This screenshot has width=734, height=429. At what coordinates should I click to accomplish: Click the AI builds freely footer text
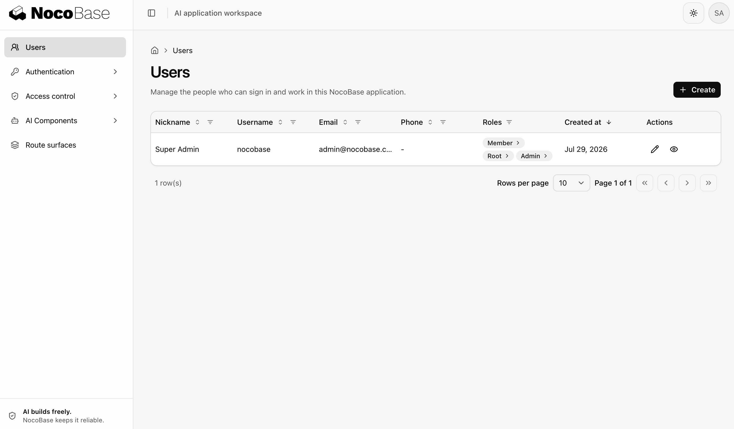(47, 411)
